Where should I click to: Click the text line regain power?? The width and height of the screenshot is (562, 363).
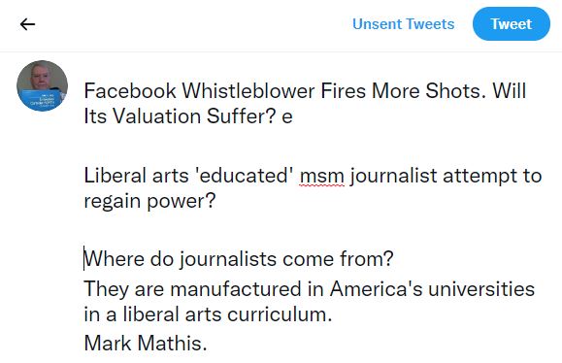tap(149, 201)
